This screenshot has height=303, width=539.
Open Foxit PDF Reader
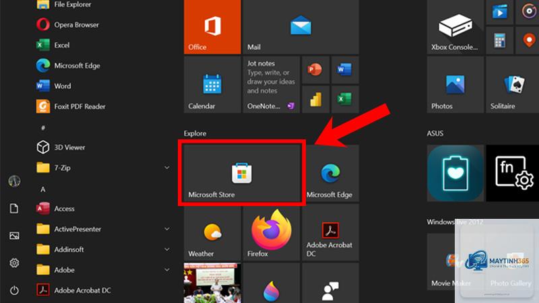point(103,106)
